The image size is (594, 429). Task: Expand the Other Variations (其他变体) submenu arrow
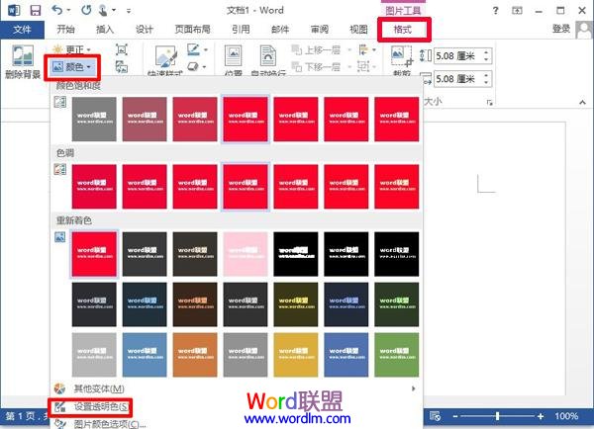pyautogui.click(x=413, y=388)
